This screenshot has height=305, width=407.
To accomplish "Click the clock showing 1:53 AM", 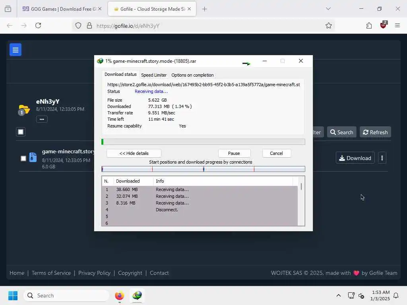I will coord(380,292).
